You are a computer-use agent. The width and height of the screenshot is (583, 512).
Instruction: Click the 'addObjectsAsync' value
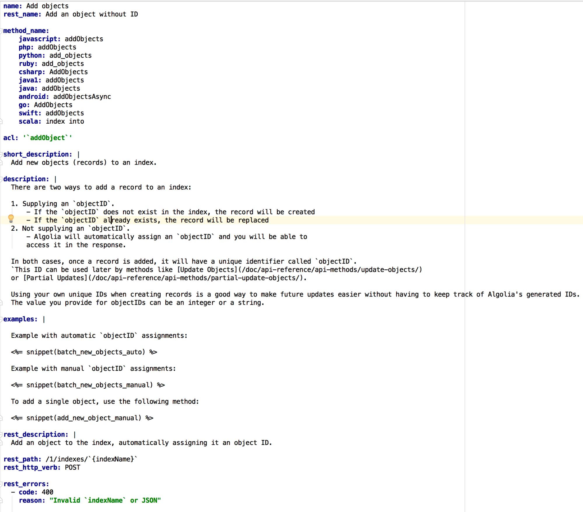82,97
